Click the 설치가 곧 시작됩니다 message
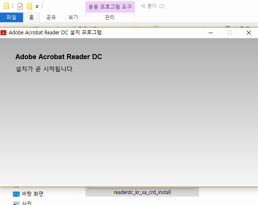Image resolution: width=258 pixels, height=205 pixels. click(x=44, y=69)
